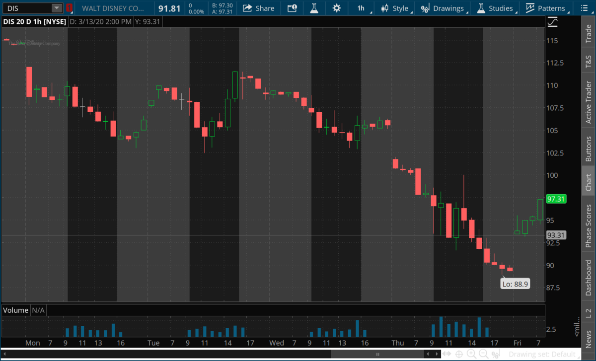Screen dimensions: 596x361
Task: Switch to the Buttons side tab
Action: pos(589,147)
